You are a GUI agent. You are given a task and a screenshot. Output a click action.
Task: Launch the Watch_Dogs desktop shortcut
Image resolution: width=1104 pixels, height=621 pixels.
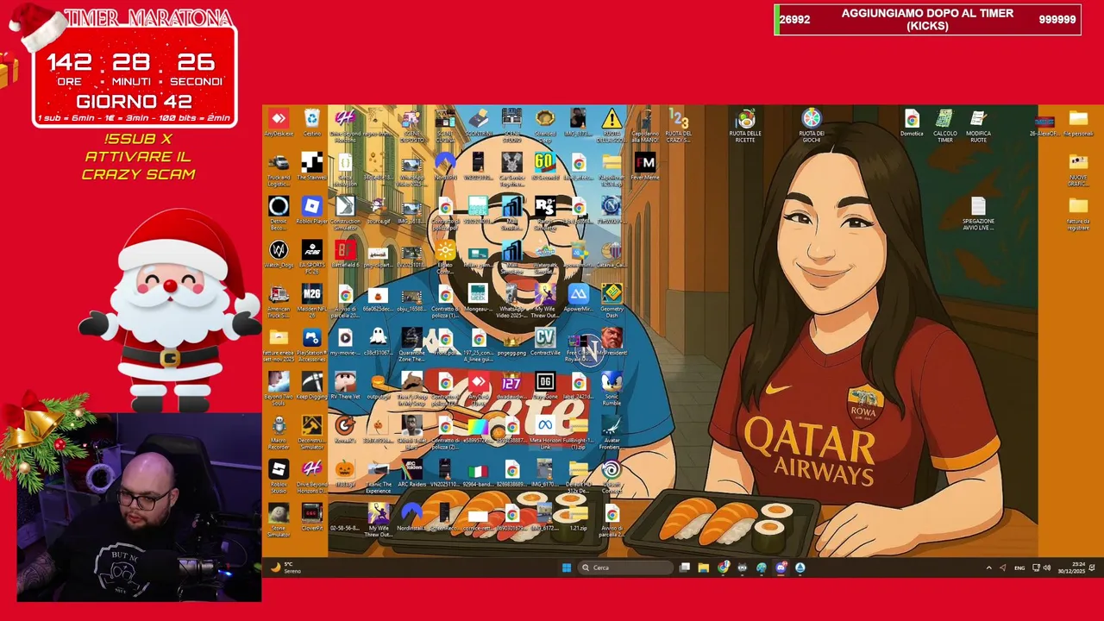[278, 255]
